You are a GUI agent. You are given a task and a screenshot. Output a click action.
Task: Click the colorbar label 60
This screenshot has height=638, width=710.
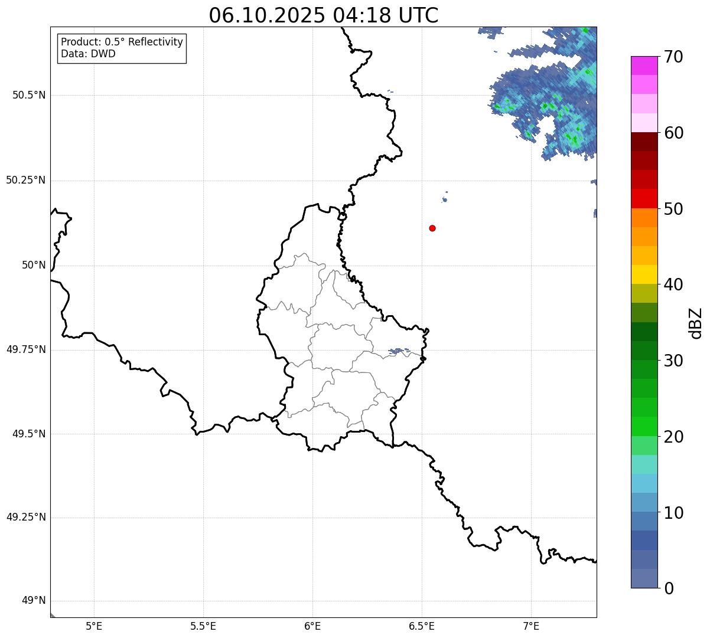[x=673, y=133]
